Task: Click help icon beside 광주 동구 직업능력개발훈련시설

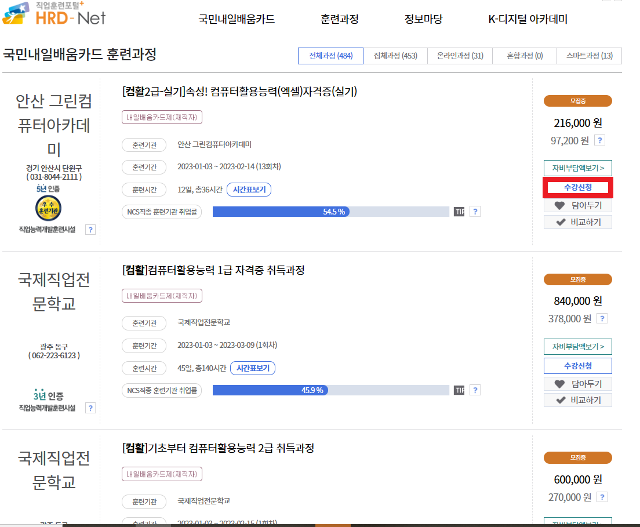Action: coord(90,408)
